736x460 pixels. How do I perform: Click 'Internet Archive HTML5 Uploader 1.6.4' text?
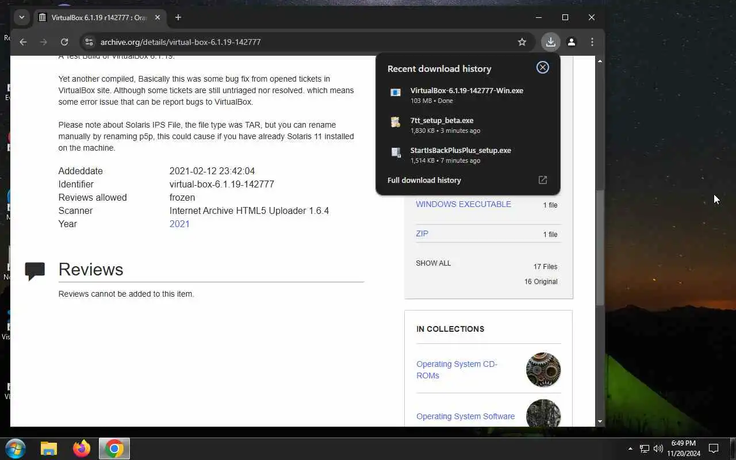point(249,210)
